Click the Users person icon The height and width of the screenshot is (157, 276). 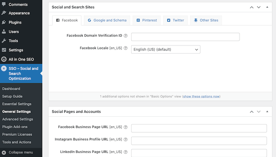[x=4, y=32]
